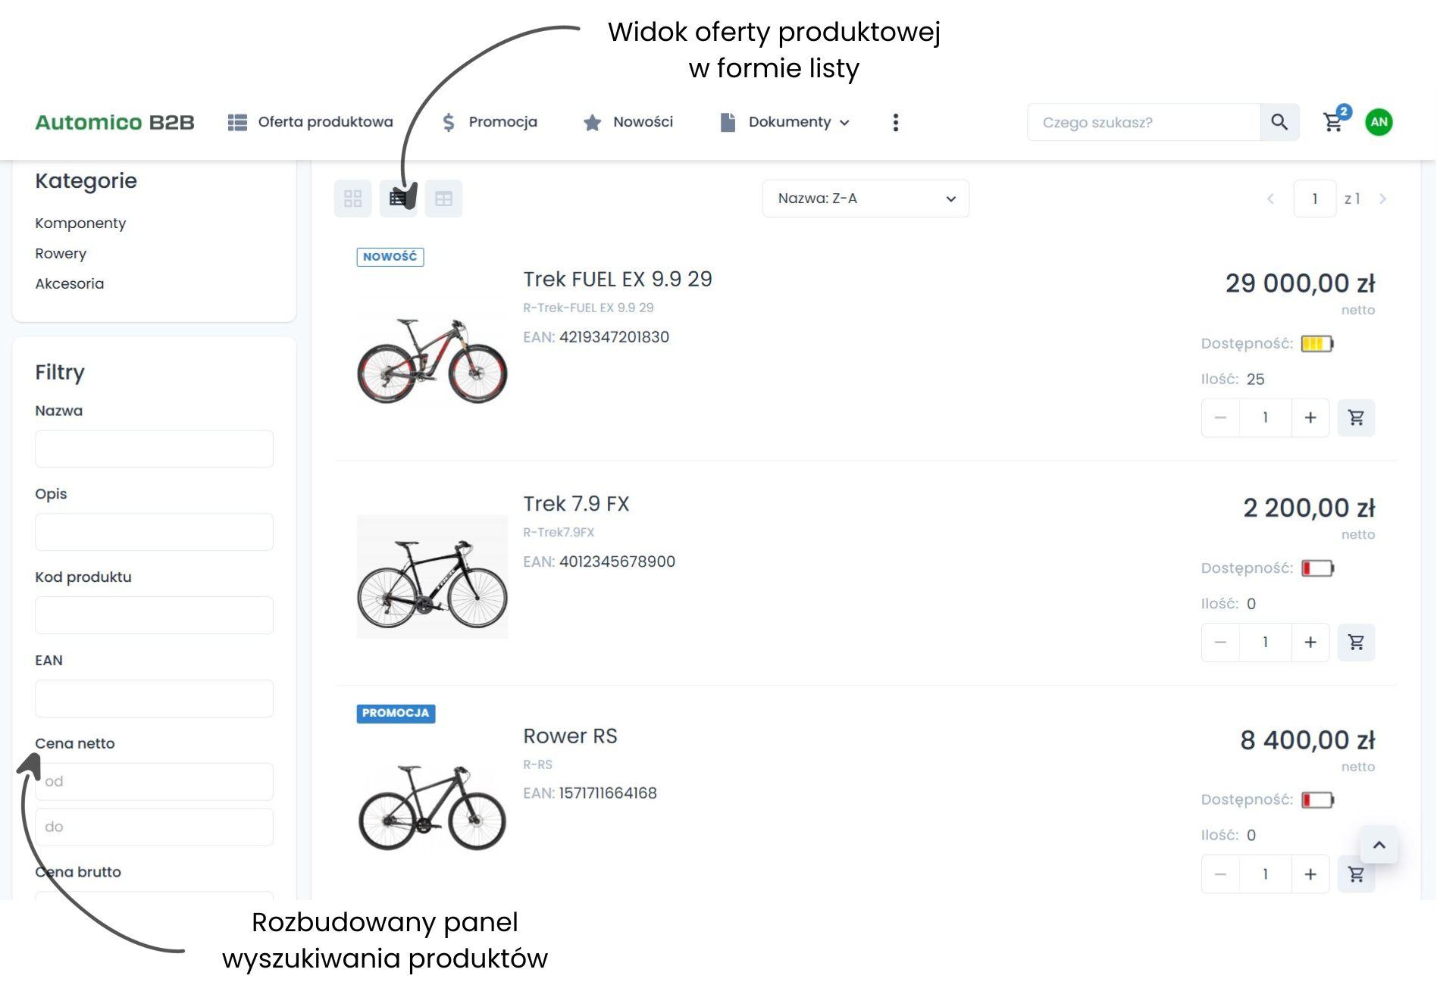Select the Rowery category

pos(61,253)
